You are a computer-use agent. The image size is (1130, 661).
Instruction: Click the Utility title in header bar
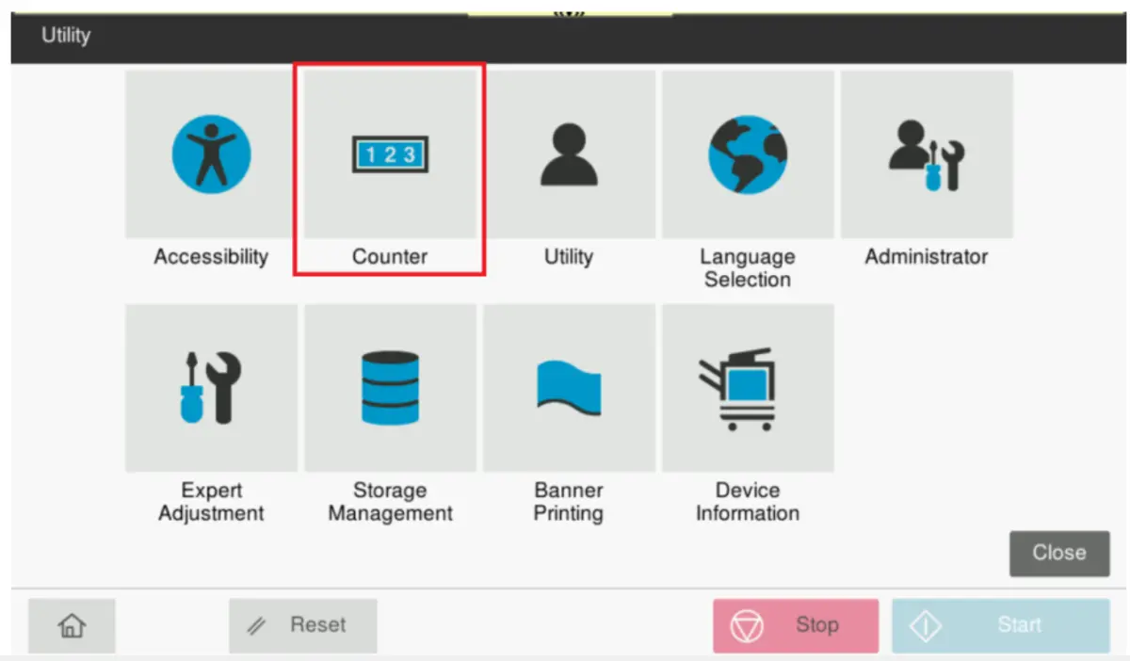click(x=66, y=36)
